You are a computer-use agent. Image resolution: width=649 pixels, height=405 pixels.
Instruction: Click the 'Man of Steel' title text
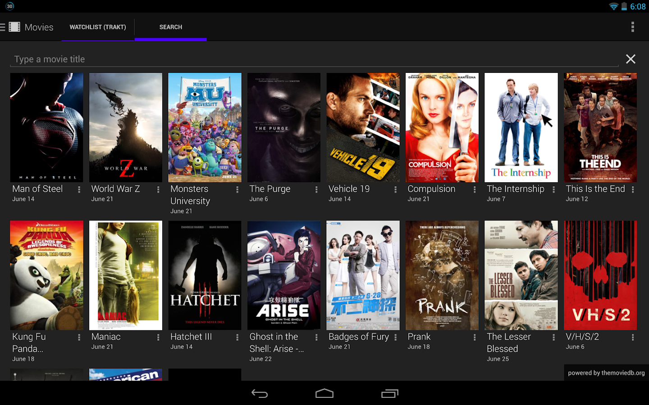tap(37, 189)
